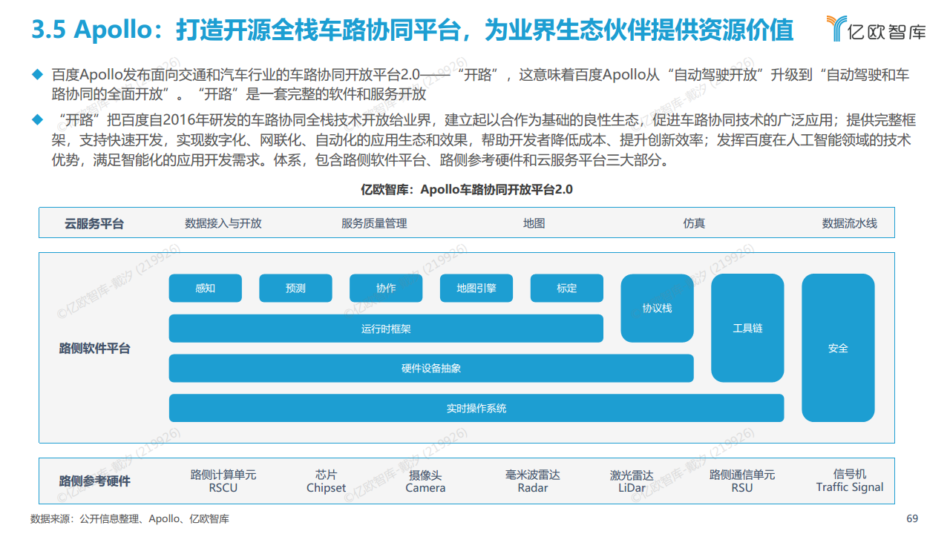Click the 路侧软件平台 label
Screen dimensions: 950x534
(94, 348)
